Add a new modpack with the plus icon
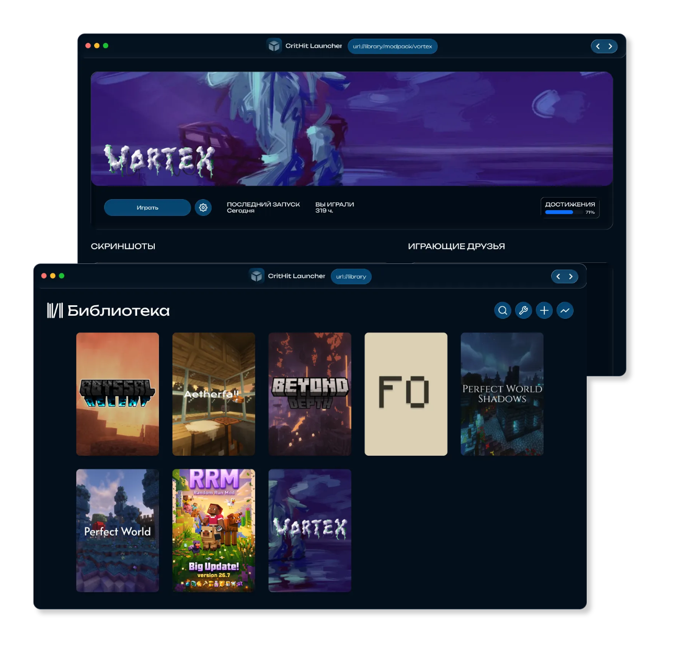685x668 pixels. point(544,310)
